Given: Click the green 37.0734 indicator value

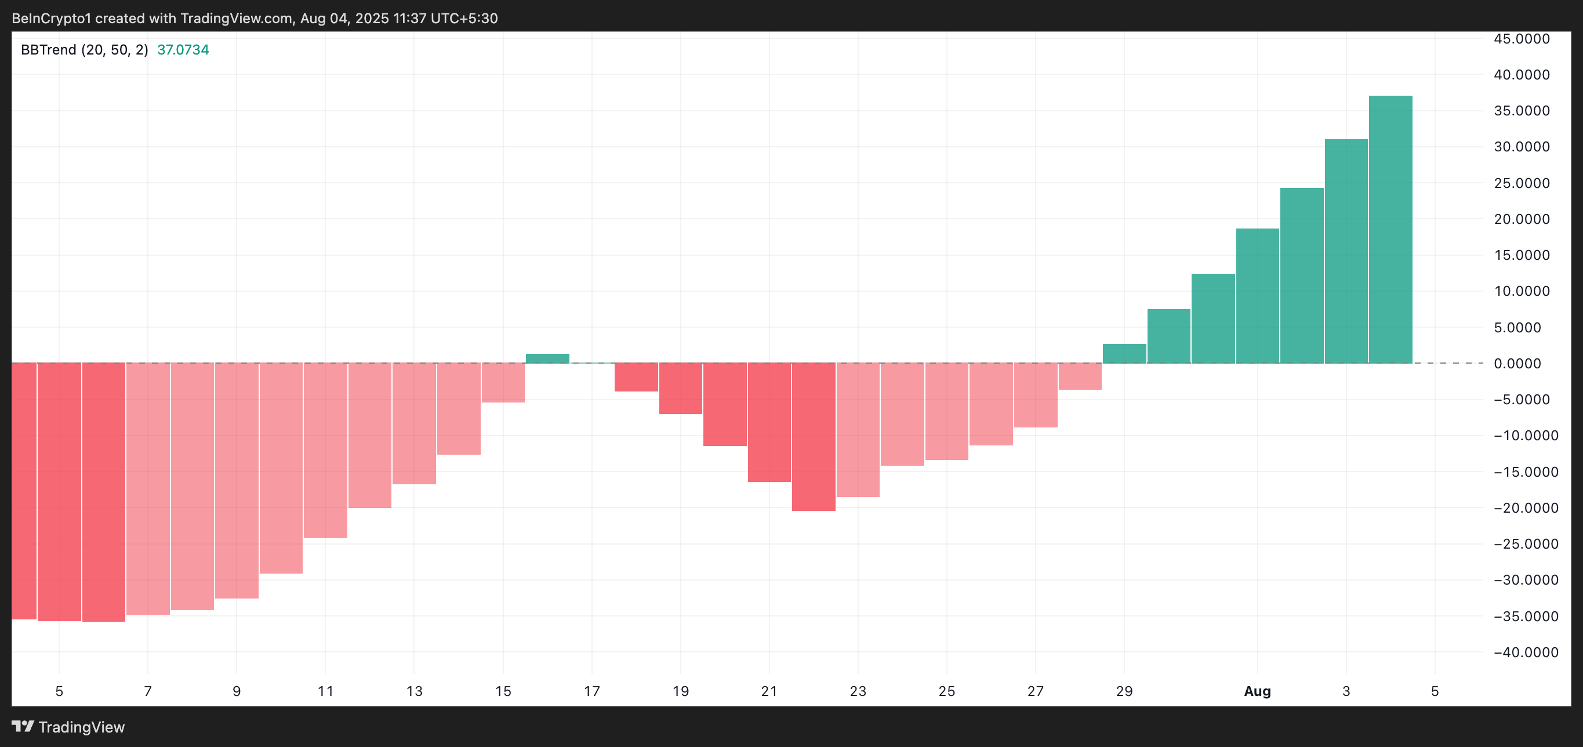Looking at the screenshot, I should pos(183,50).
